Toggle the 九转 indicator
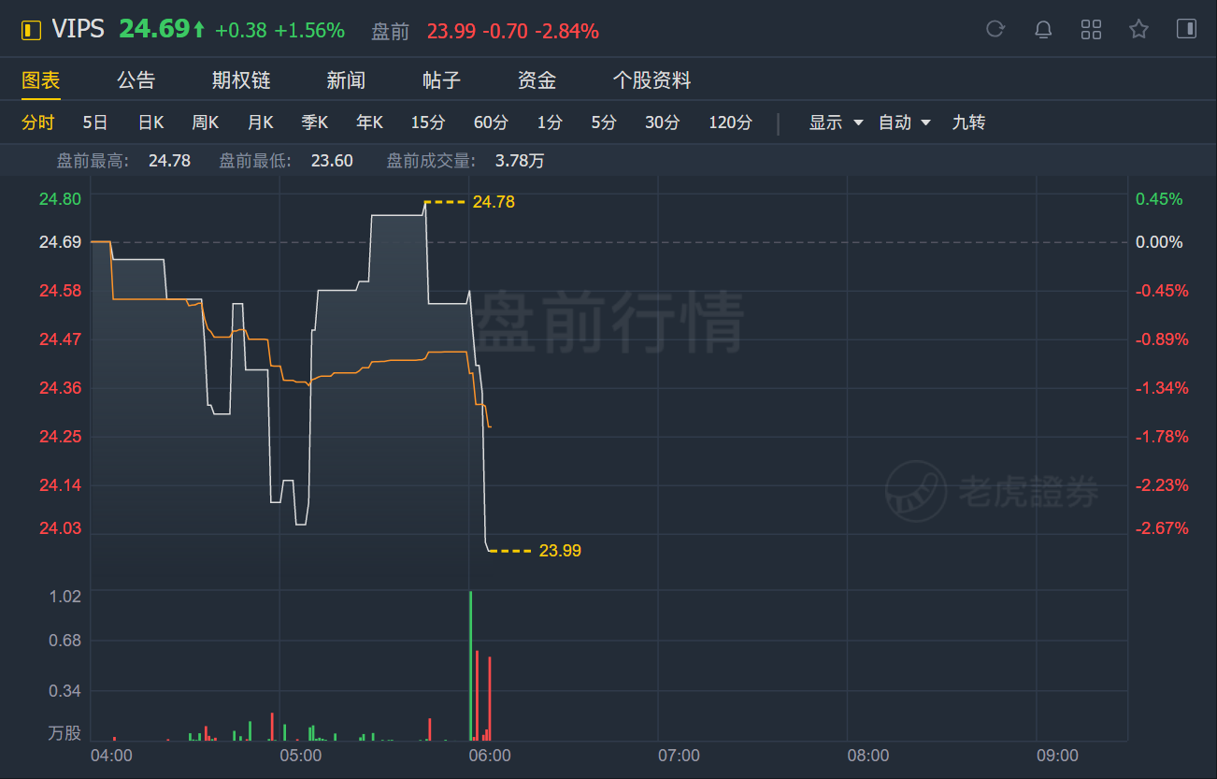Screen dimensions: 1217x779 click(968, 123)
